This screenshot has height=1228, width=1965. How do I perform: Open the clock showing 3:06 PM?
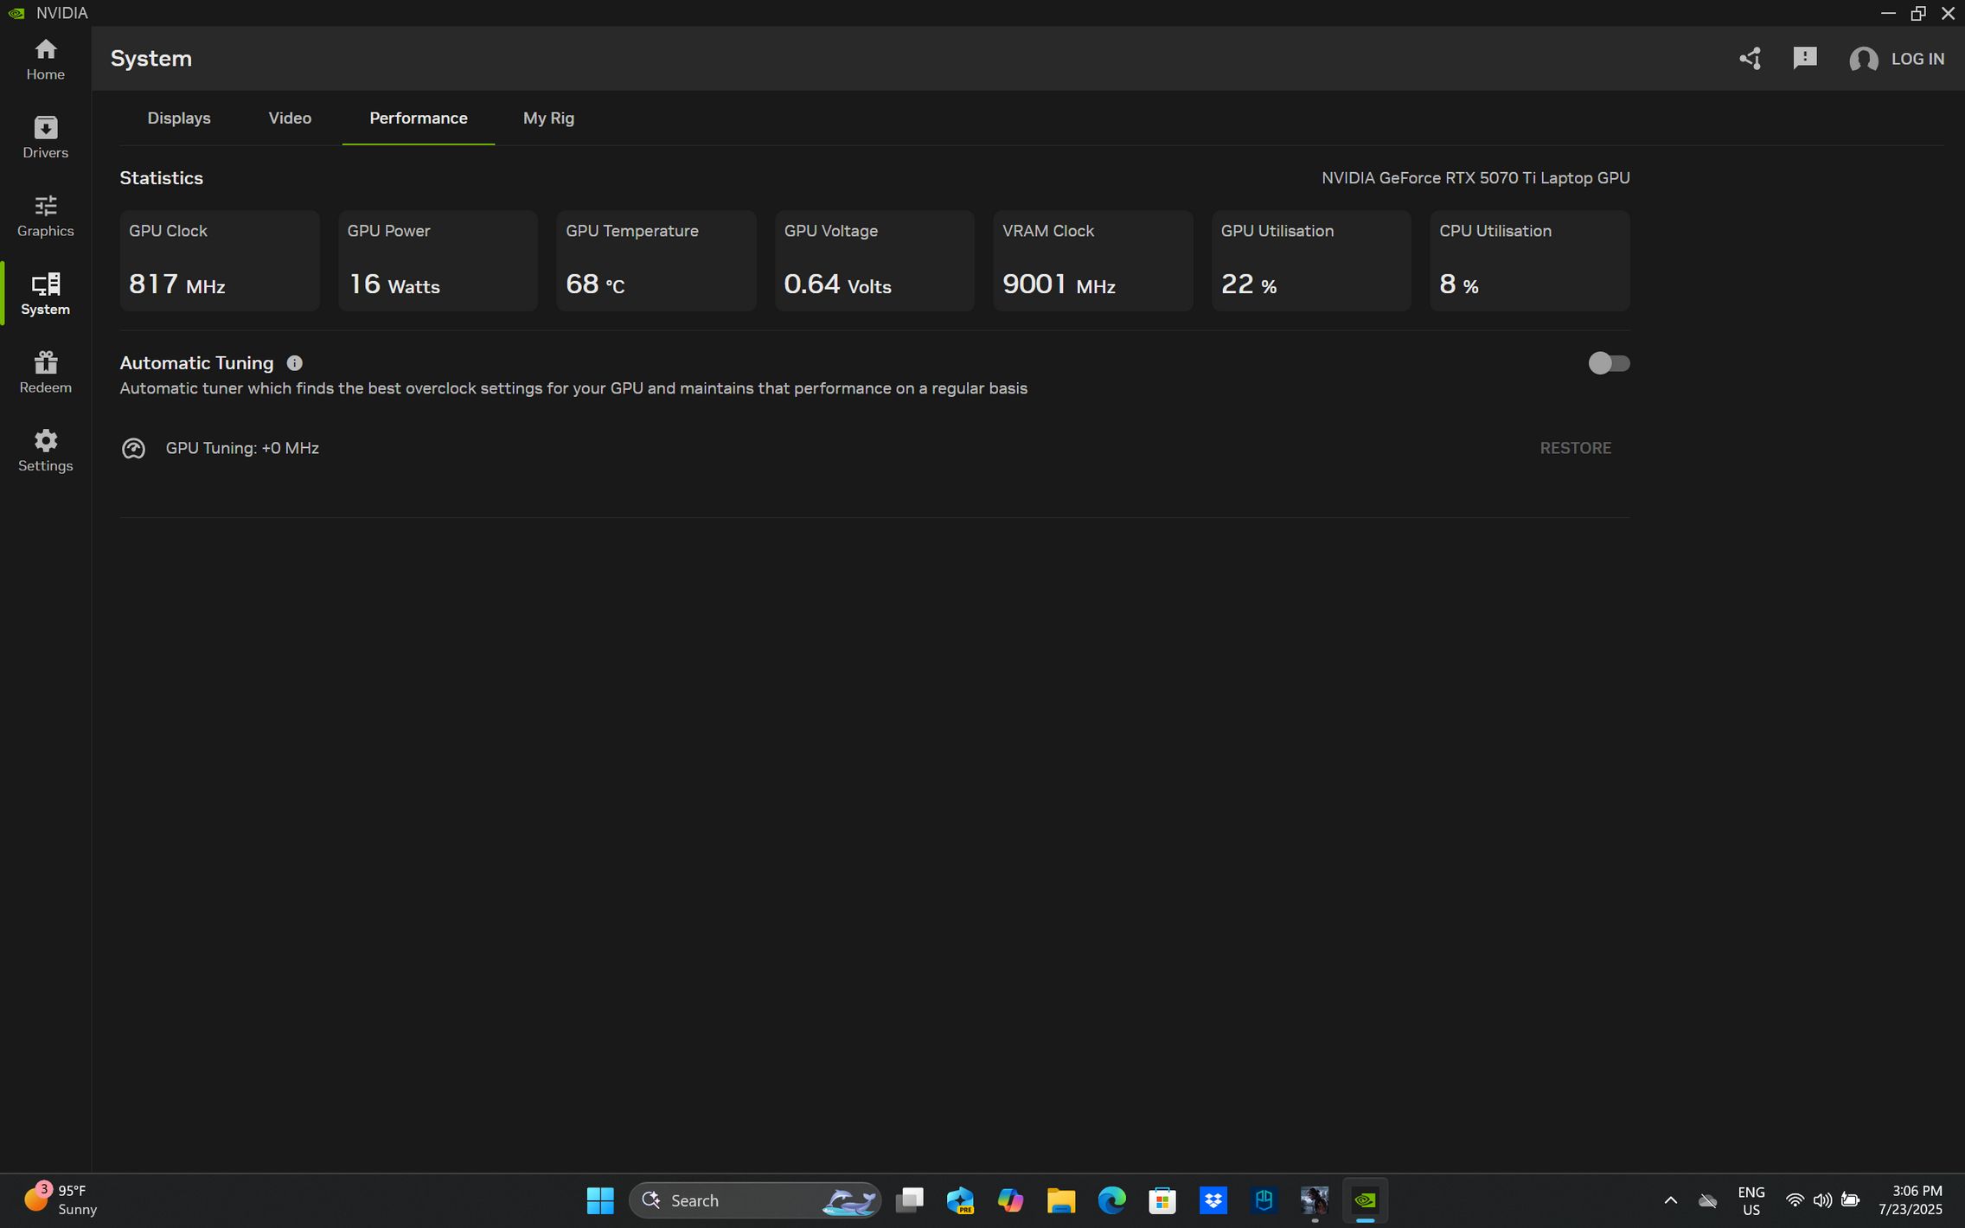(x=1910, y=1200)
